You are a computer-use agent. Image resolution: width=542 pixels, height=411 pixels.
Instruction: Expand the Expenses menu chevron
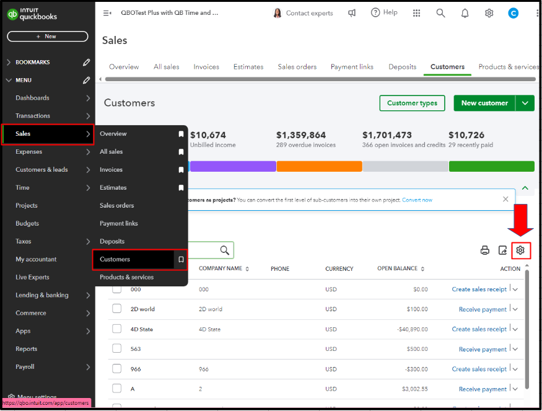88,152
